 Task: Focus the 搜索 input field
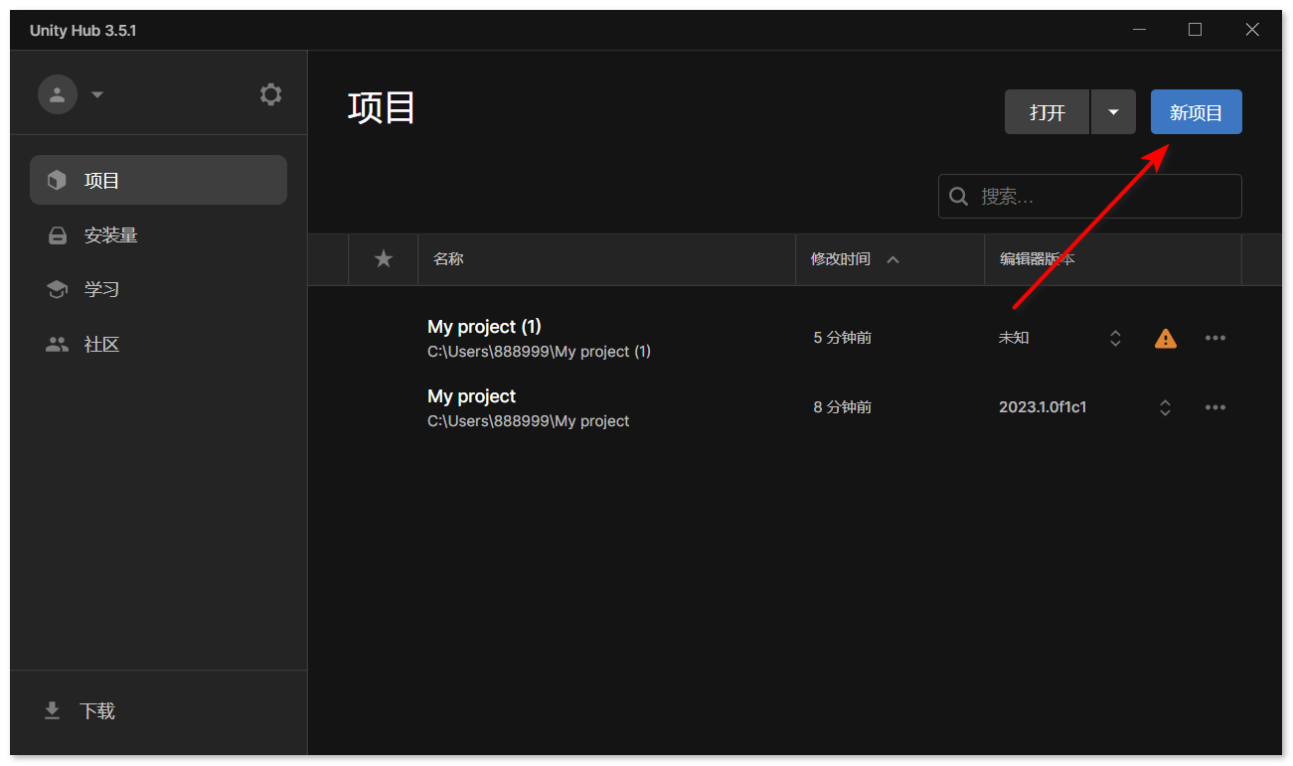point(1090,197)
